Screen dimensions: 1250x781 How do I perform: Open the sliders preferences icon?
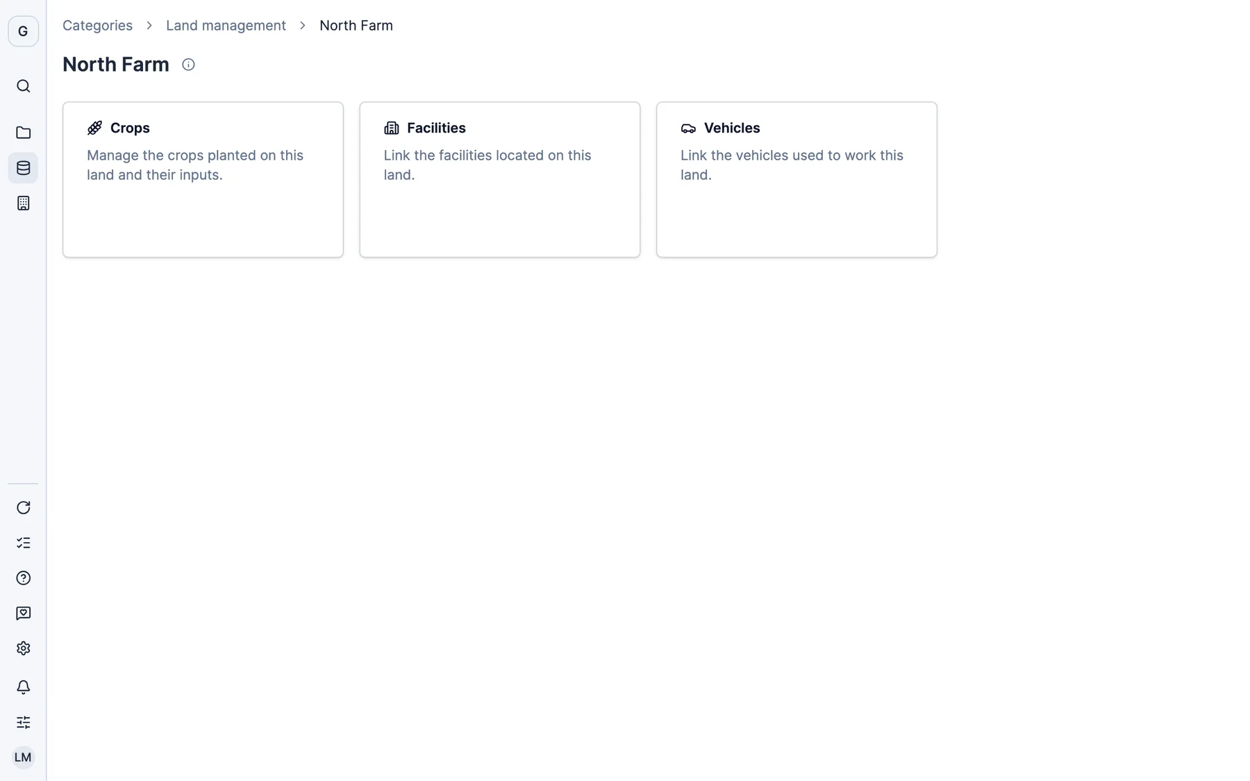click(23, 723)
